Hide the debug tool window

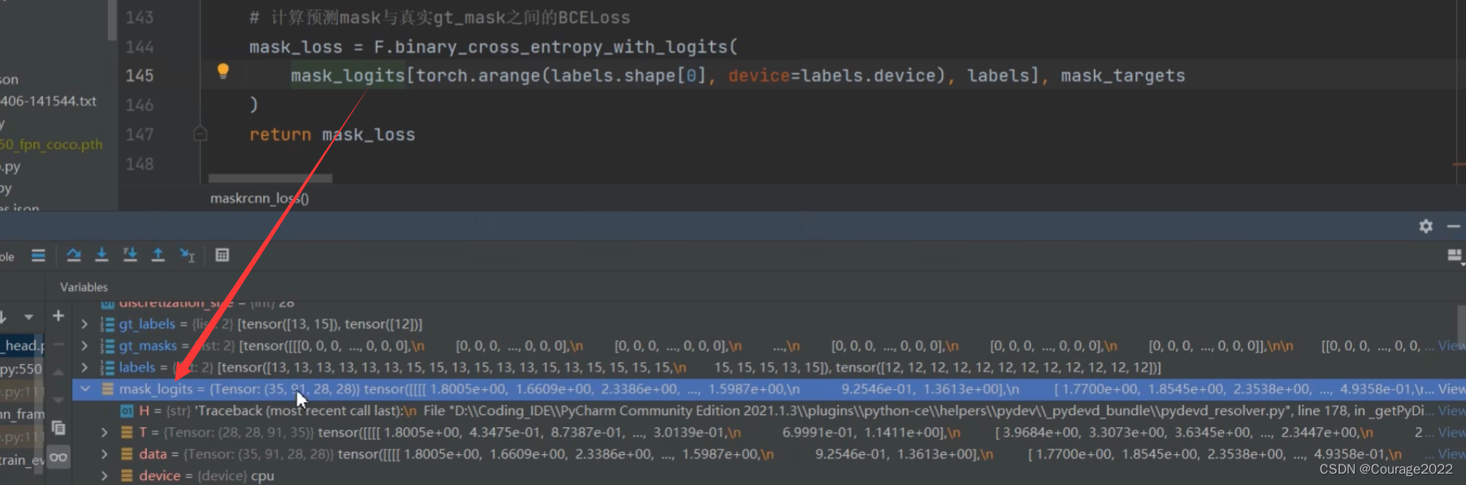(x=1454, y=226)
